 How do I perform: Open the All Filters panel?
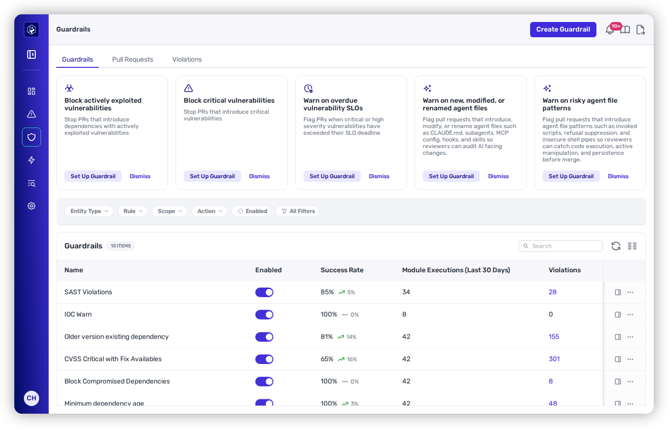click(297, 211)
